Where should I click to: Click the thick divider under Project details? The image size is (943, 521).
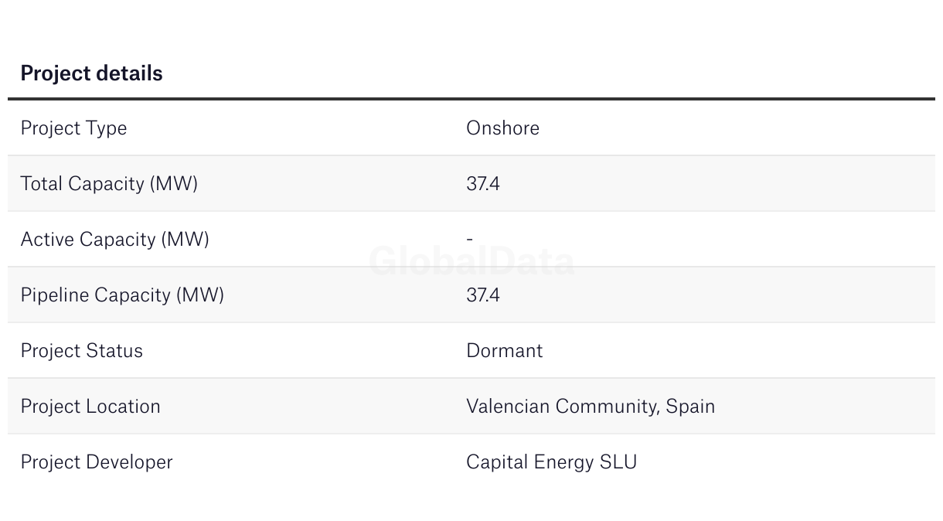point(472,99)
